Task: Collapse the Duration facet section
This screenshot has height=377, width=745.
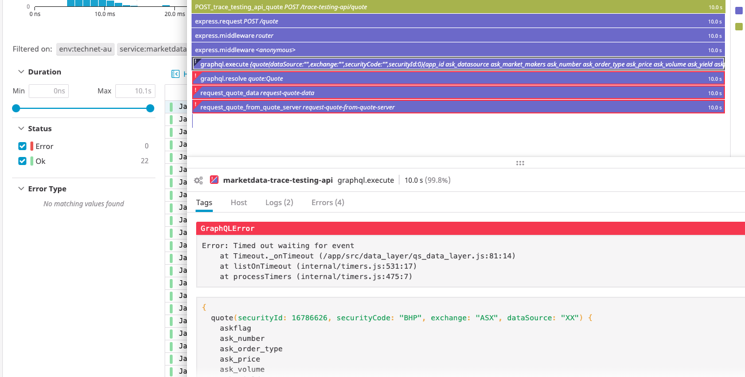Action: coord(21,72)
